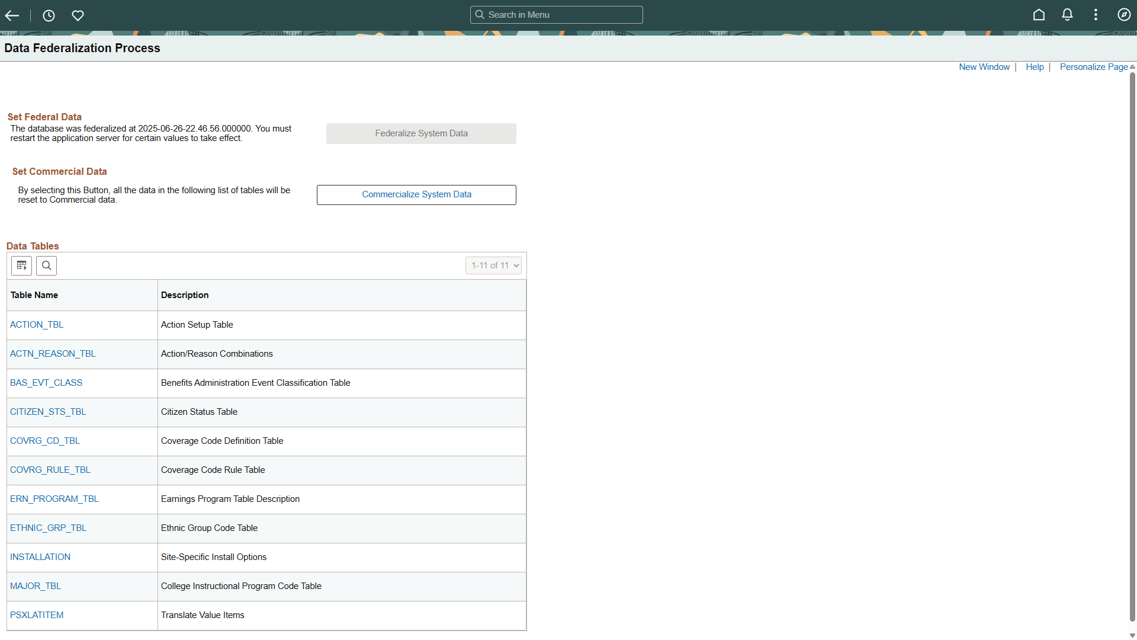The image size is (1137, 640).
Task: Click the search magnifier in menu box
Action: pos(480,15)
